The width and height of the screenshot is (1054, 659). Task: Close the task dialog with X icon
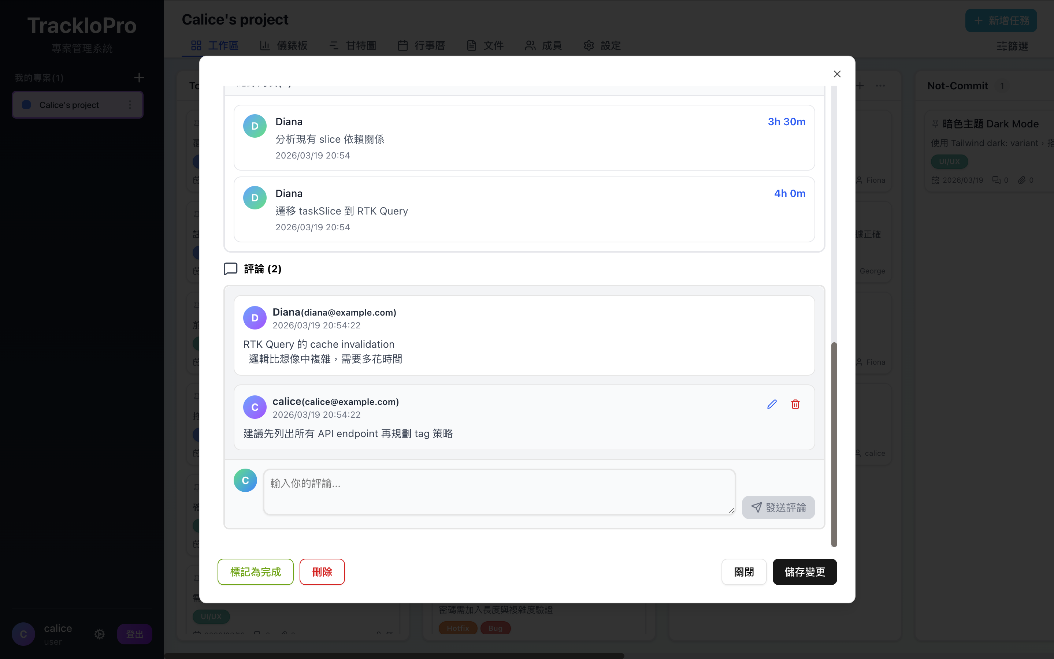point(837,74)
